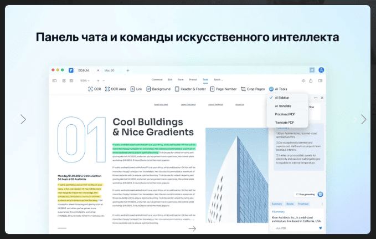This screenshot has width=376, height=239.
Task: Open the Background tool
Action: [x=158, y=89]
